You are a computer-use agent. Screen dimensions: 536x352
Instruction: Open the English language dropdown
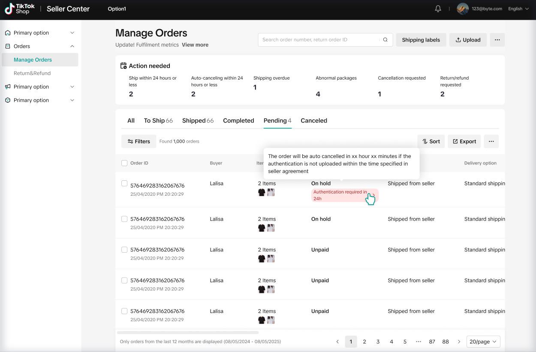pos(518,9)
